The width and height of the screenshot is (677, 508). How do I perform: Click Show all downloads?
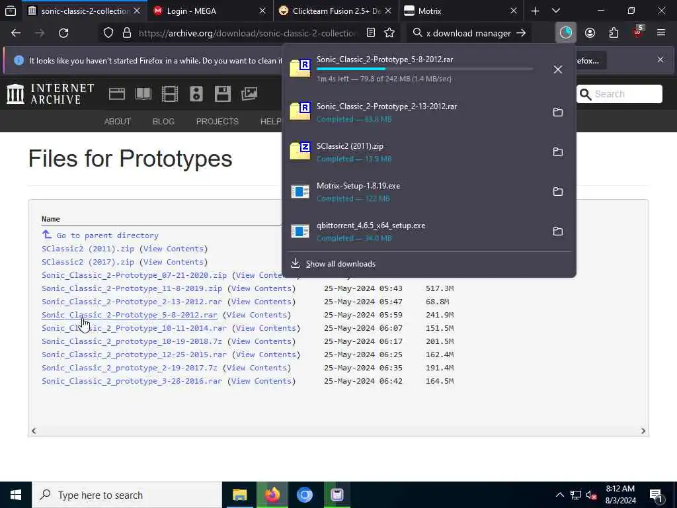pyautogui.click(x=340, y=263)
